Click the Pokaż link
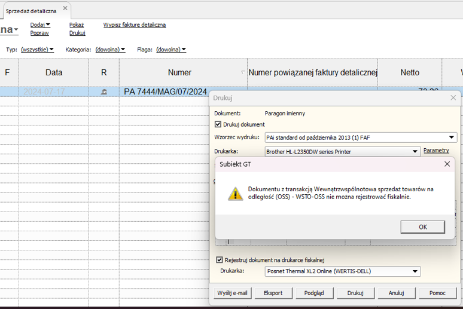 [x=77, y=25]
